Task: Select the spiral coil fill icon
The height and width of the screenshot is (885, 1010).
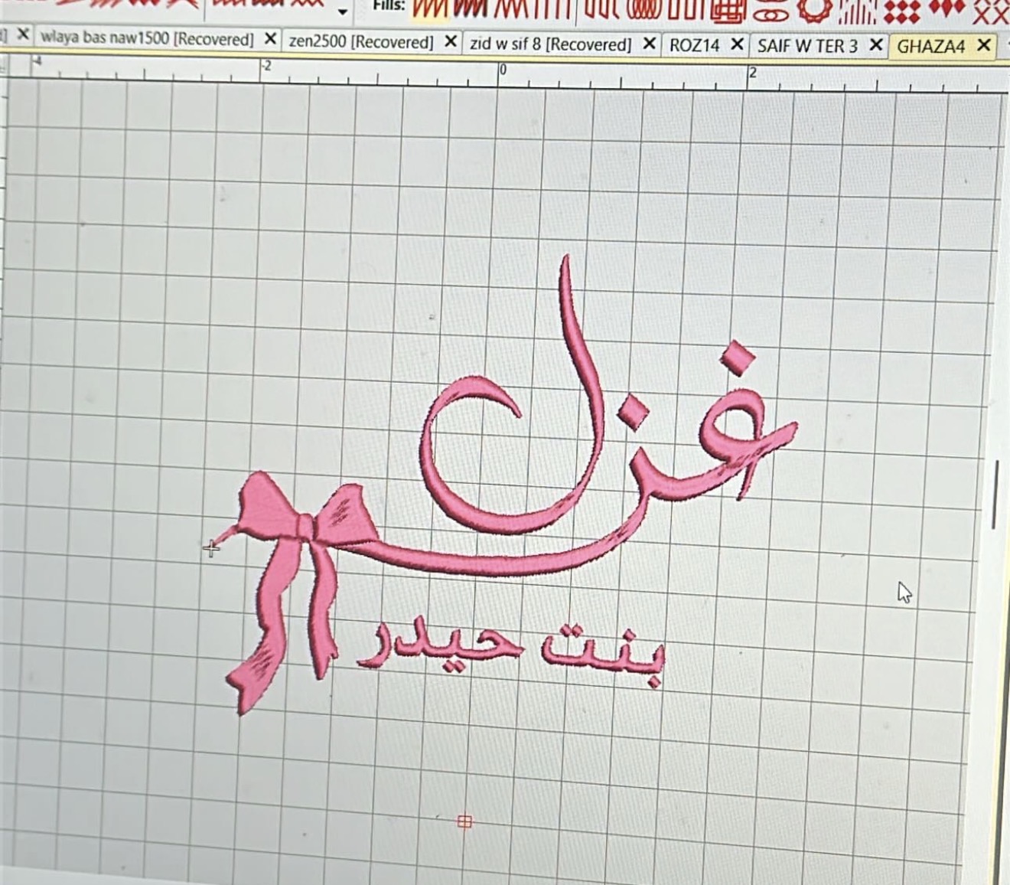Action: (x=645, y=10)
